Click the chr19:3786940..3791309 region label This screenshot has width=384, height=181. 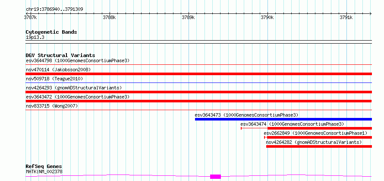pyautogui.click(x=54, y=10)
